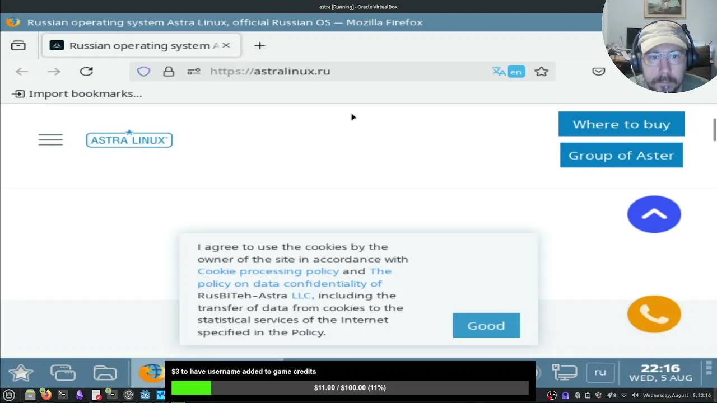Open the volume speaker tray icon
The width and height of the screenshot is (717, 403).
(635, 395)
